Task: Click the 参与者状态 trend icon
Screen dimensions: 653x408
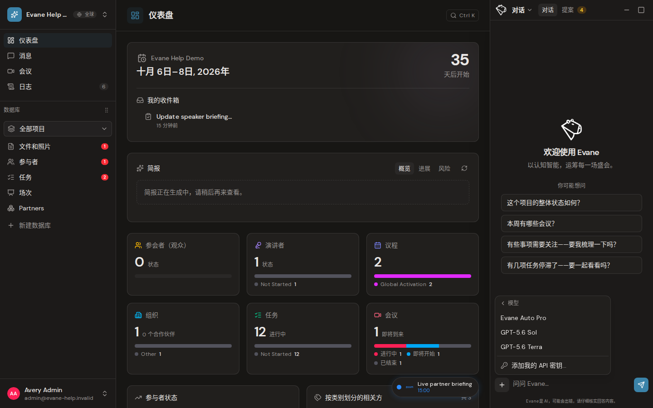Action: tap(138, 398)
